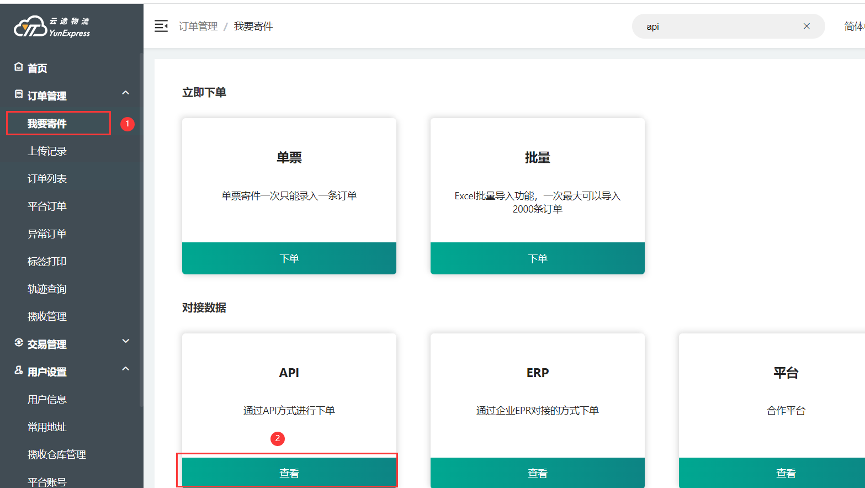Open 常用地址 in the sidebar
Image resolution: width=865 pixels, height=488 pixels.
pyautogui.click(x=47, y=427)
